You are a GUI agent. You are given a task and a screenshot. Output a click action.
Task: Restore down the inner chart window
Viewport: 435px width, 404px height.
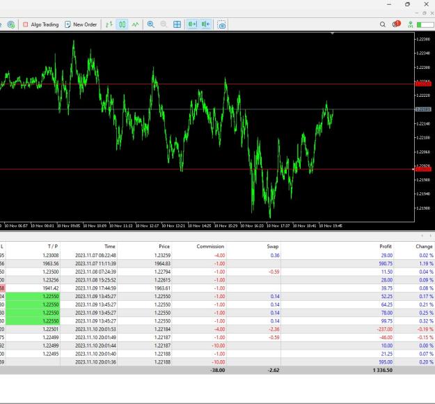424,13
